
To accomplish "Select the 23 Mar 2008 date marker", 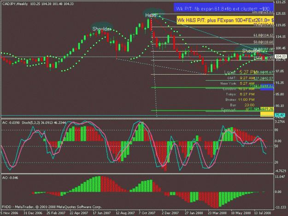I will tap(217, 213).
